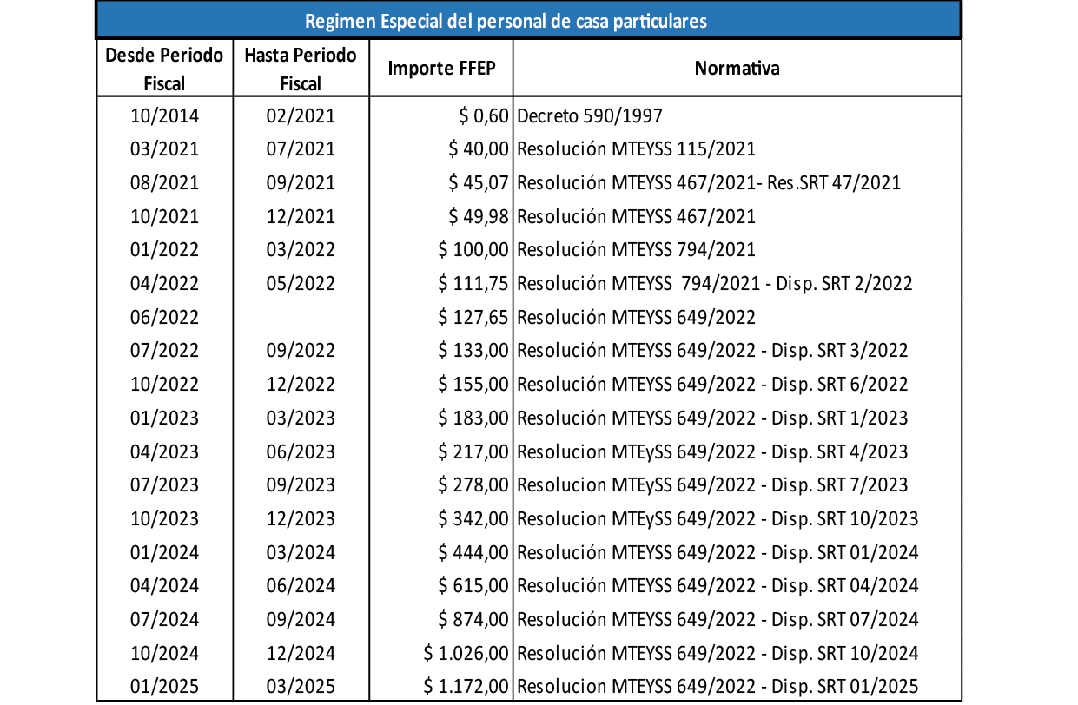
Task: Select the normativa ending 'Disp. SRT 4/2023'
Action: (x=712, y=451)
